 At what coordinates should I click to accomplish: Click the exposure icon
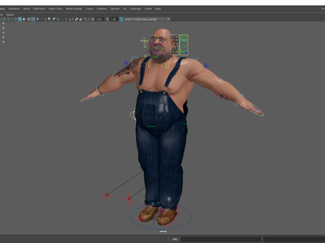click(x=93, y=19)
